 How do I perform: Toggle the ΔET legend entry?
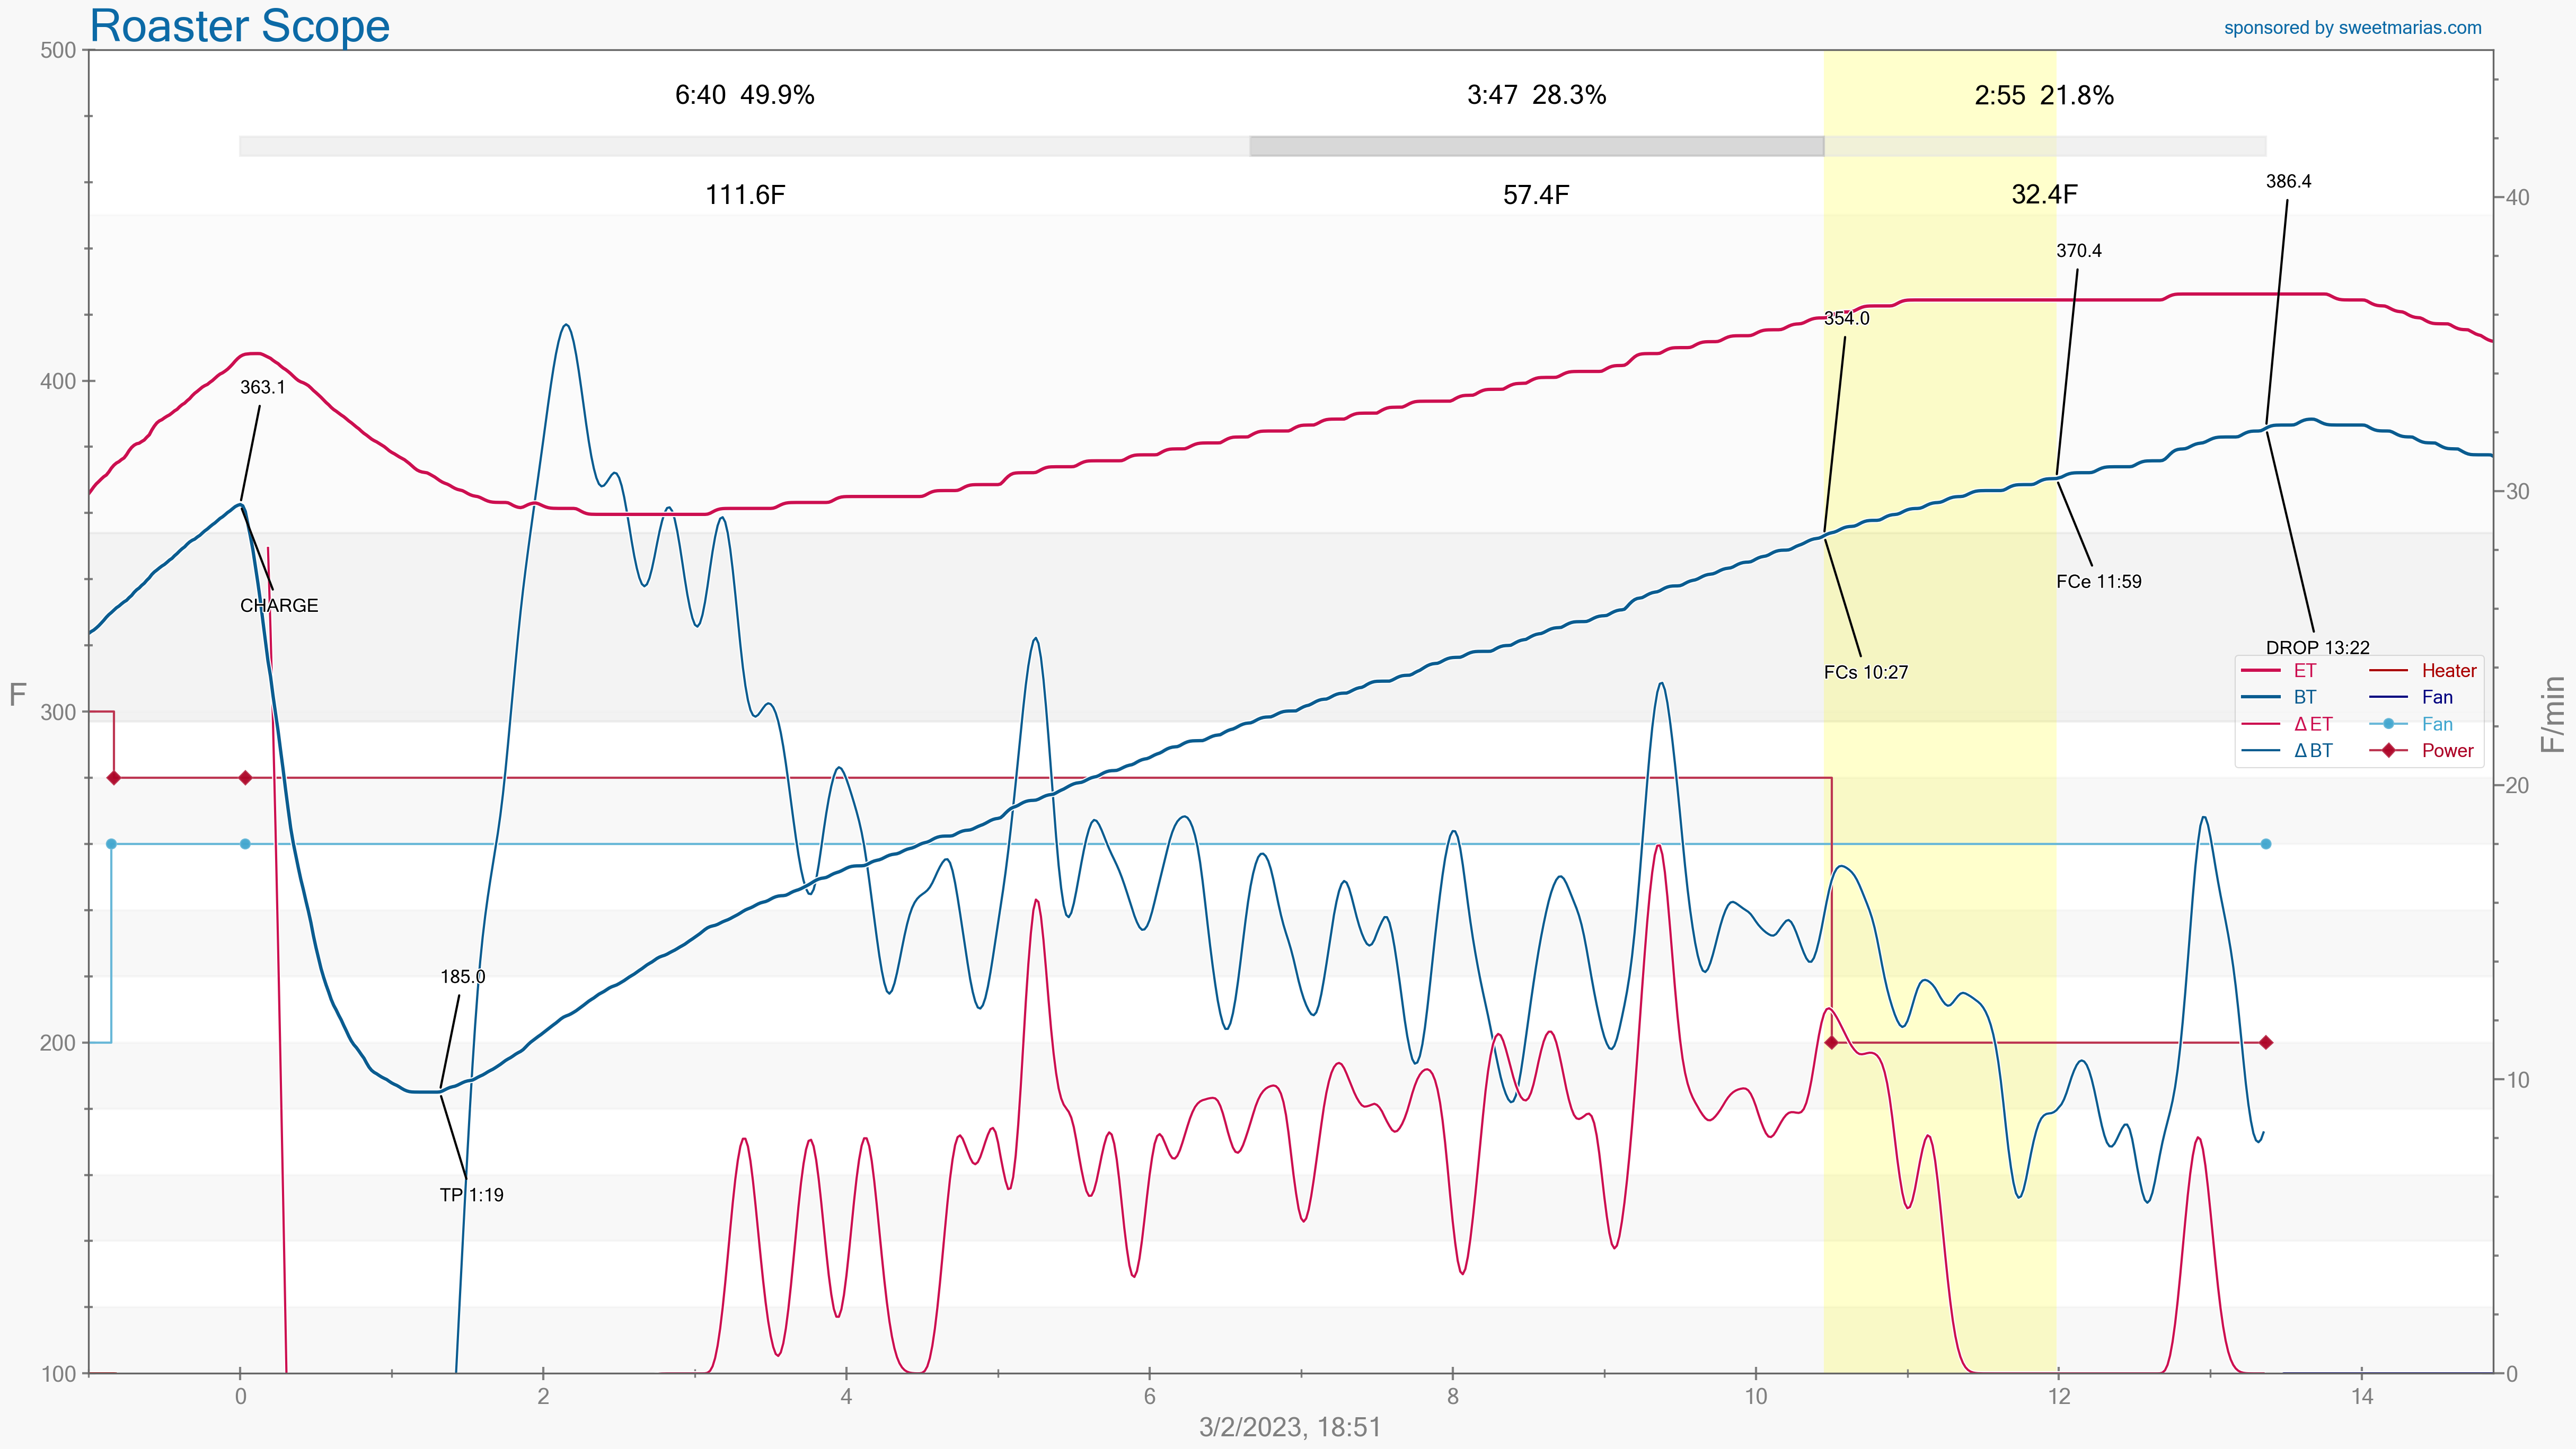2312,725
